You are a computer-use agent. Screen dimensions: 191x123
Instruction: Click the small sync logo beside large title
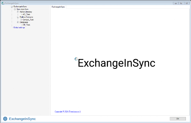pos(76,59)
